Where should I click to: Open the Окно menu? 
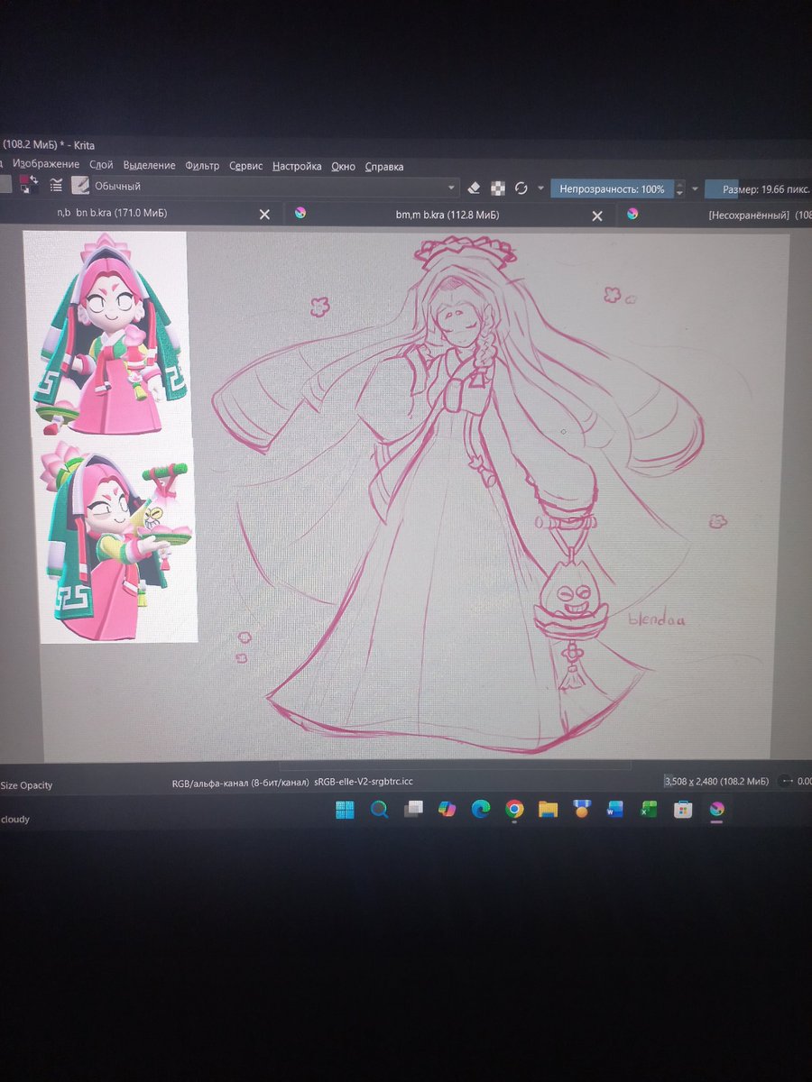[343, 166]
